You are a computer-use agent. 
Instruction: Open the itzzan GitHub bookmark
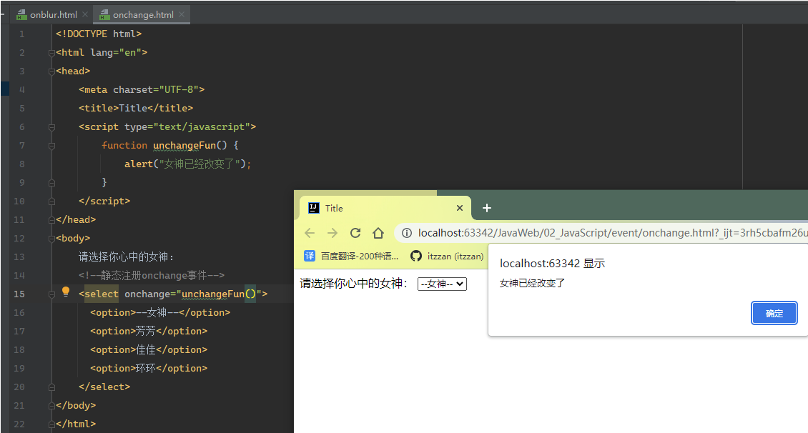pyautogui.click(x=447, y=256)
